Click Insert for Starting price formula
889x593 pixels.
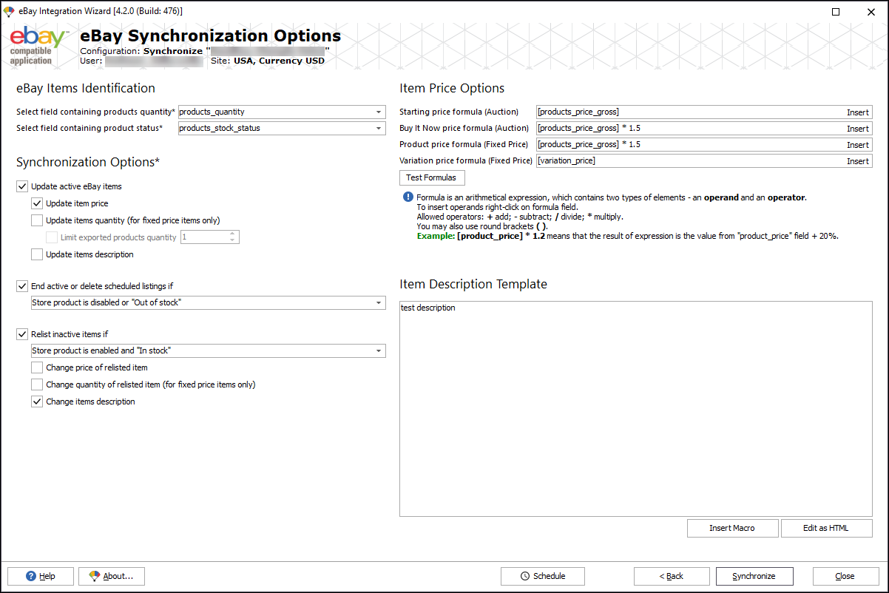coord(858,112)
